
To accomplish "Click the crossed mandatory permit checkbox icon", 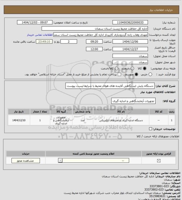I will point(159,161).
